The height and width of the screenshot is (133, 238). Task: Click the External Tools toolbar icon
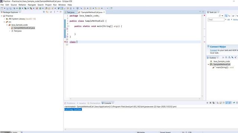(x=31, y=8)
